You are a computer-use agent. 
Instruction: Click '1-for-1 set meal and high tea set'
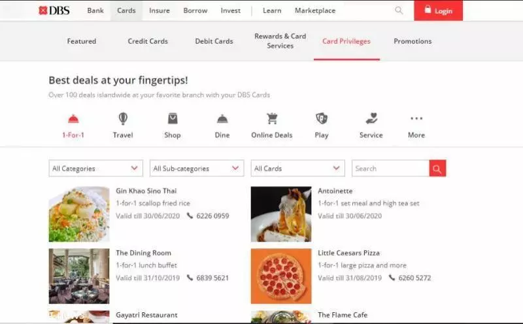click(x=369, y=203)
